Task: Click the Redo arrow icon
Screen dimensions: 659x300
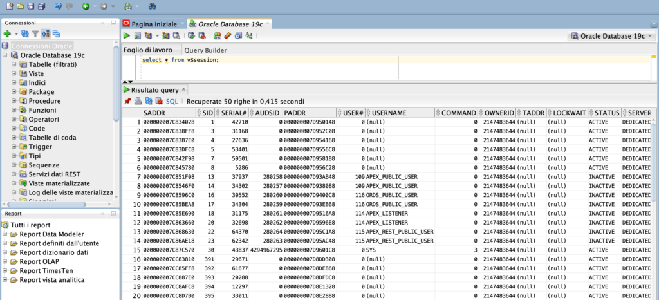Action: click(x=69, y=6)
